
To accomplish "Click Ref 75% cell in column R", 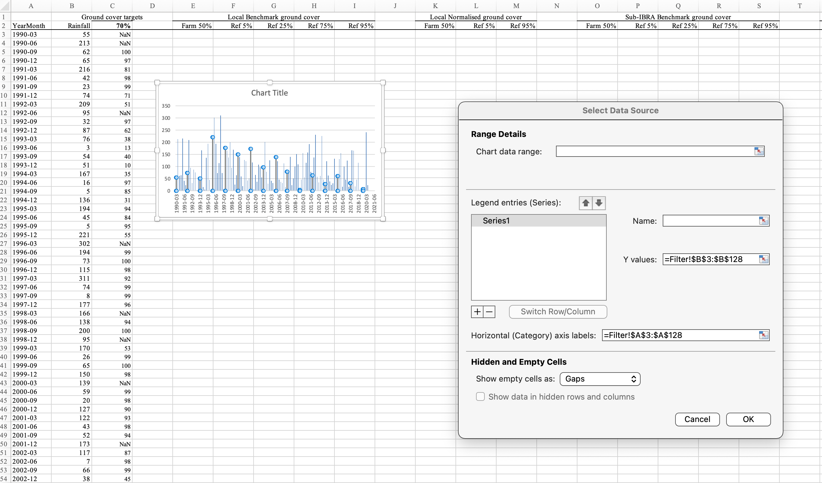I will click(719, 26).
